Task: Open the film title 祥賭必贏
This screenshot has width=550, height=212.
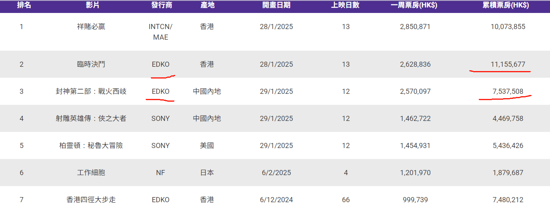Action: 91,27
